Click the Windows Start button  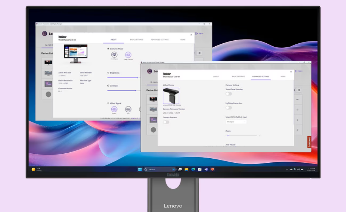(x=140, y=169)
